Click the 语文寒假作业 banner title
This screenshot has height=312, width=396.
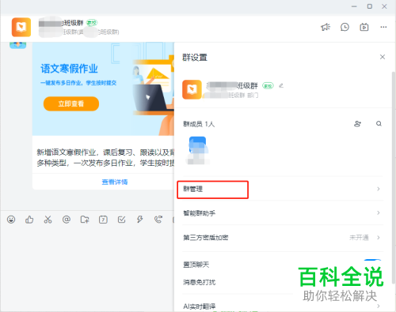tap(69, 69)
